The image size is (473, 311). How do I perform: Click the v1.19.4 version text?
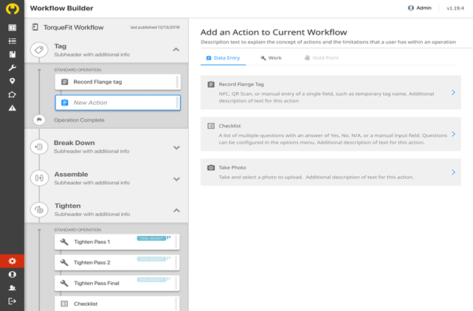(455, 8)
